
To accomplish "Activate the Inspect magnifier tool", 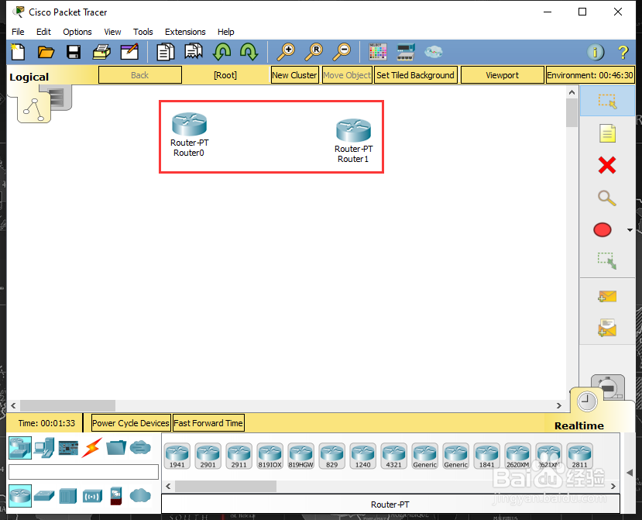I will point(607,198).
